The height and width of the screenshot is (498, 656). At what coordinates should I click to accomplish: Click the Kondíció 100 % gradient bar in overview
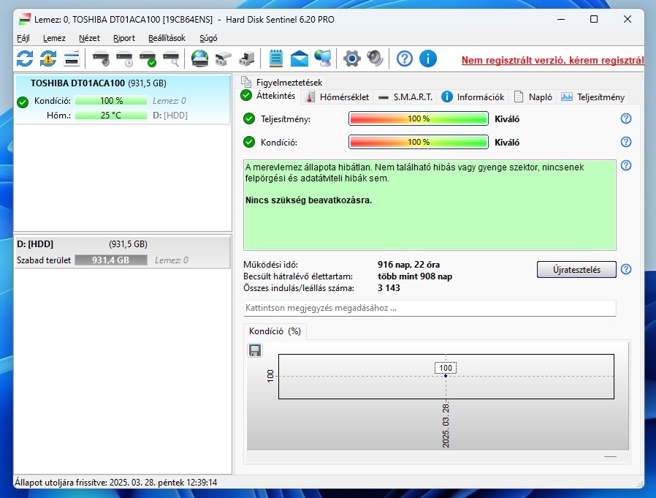point(419,142)
